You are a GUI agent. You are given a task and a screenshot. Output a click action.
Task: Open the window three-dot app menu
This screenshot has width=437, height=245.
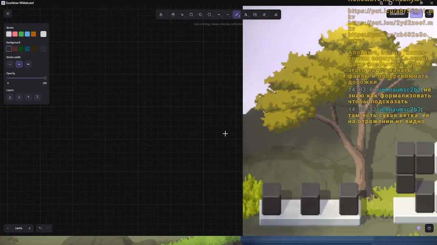click(x=399, y=3)
